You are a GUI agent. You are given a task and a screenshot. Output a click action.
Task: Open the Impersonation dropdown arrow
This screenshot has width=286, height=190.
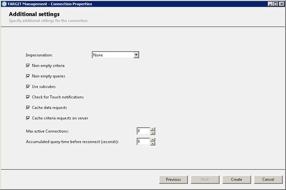click(x=136, y=55)
